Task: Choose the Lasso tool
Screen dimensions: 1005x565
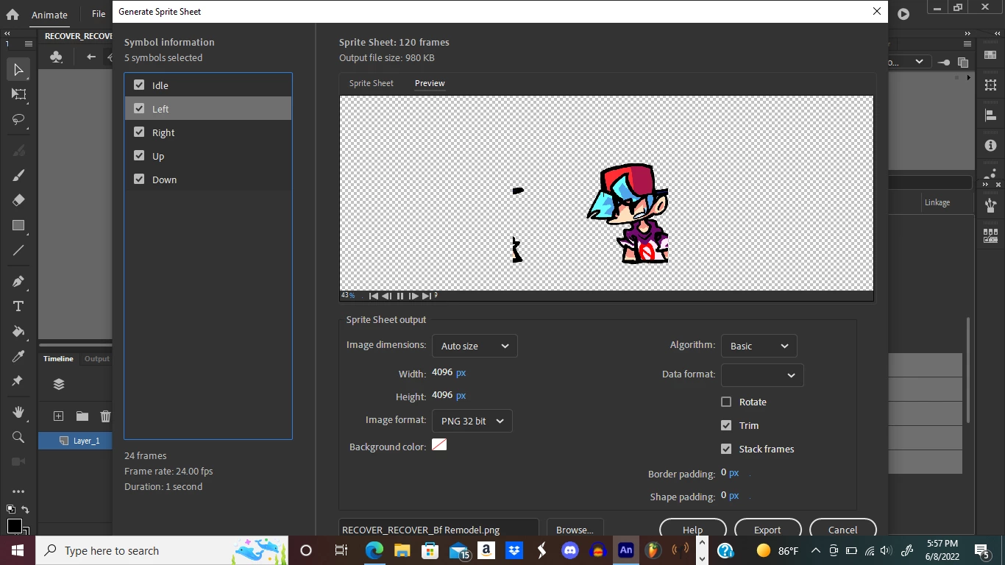Action: [18, 119]
